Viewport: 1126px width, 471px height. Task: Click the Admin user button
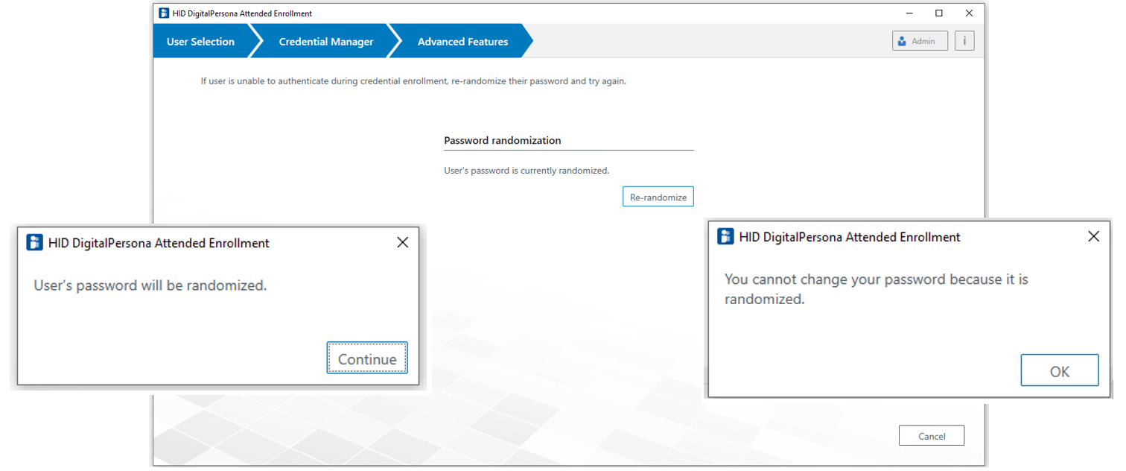(x=920, y=41)
